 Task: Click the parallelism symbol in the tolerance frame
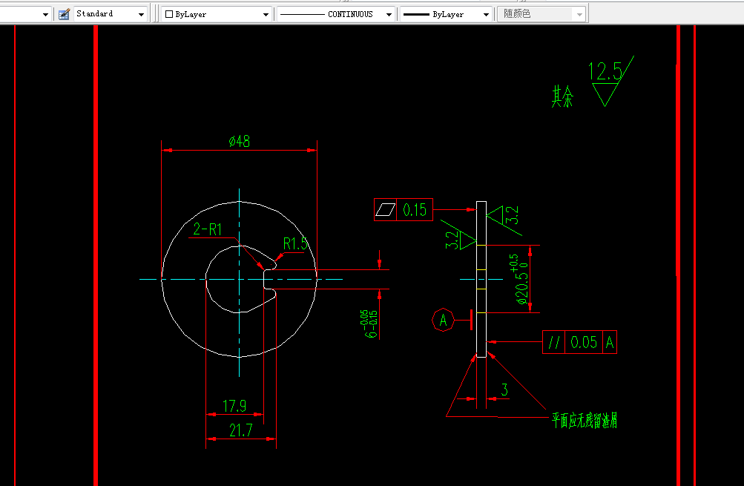(553, 342)
